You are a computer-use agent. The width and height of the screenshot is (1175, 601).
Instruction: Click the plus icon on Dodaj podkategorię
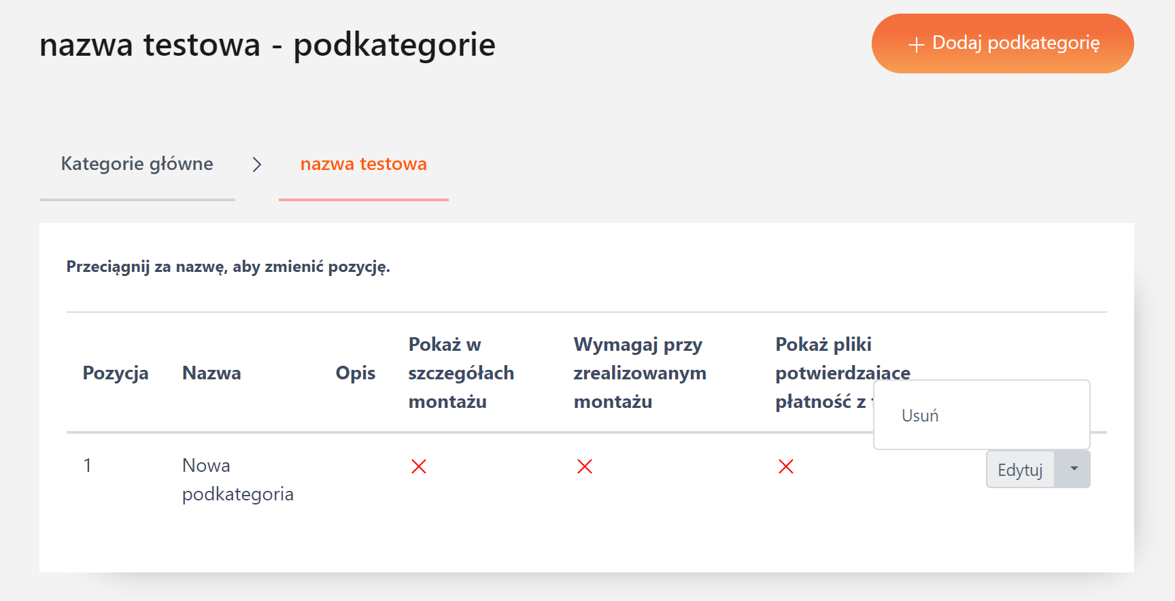tap(916, 45)
